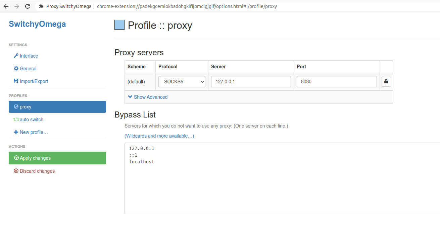Click the extension puzzle icon in address bar
The height and width of the screenshot is (232, 440).
click(x=41, y=6)
